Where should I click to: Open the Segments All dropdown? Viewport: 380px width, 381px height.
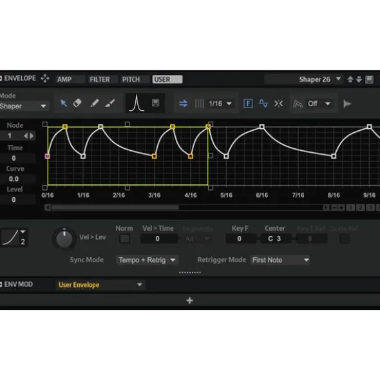[x=197, y=239]
